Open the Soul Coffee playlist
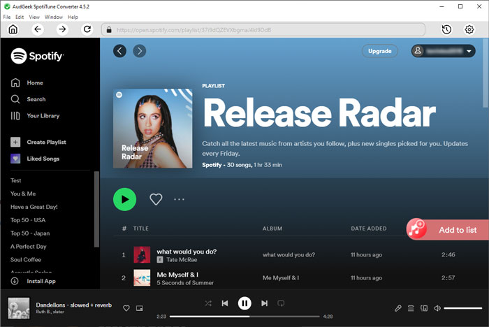 (26, 260)
